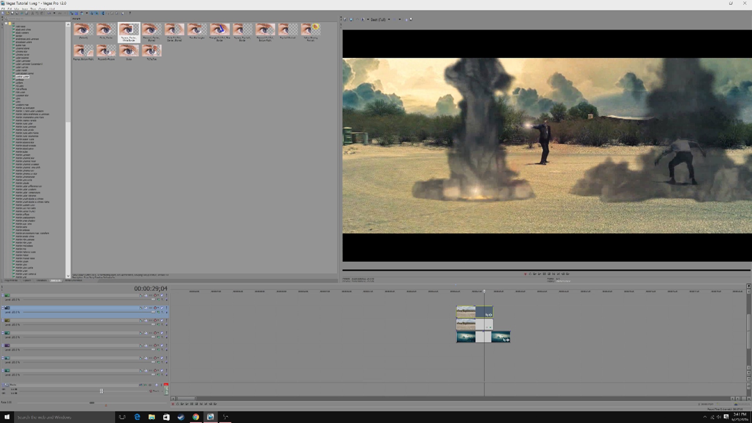The width and height of the screenshot is (752, 423).
Task: Toggle Automatic Crossfades in the toolbar
Action: pos(76,13)
